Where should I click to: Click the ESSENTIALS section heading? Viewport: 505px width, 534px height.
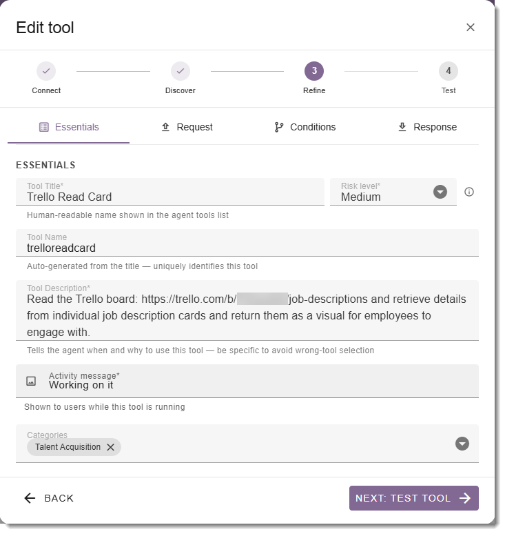tap(45, 165)
